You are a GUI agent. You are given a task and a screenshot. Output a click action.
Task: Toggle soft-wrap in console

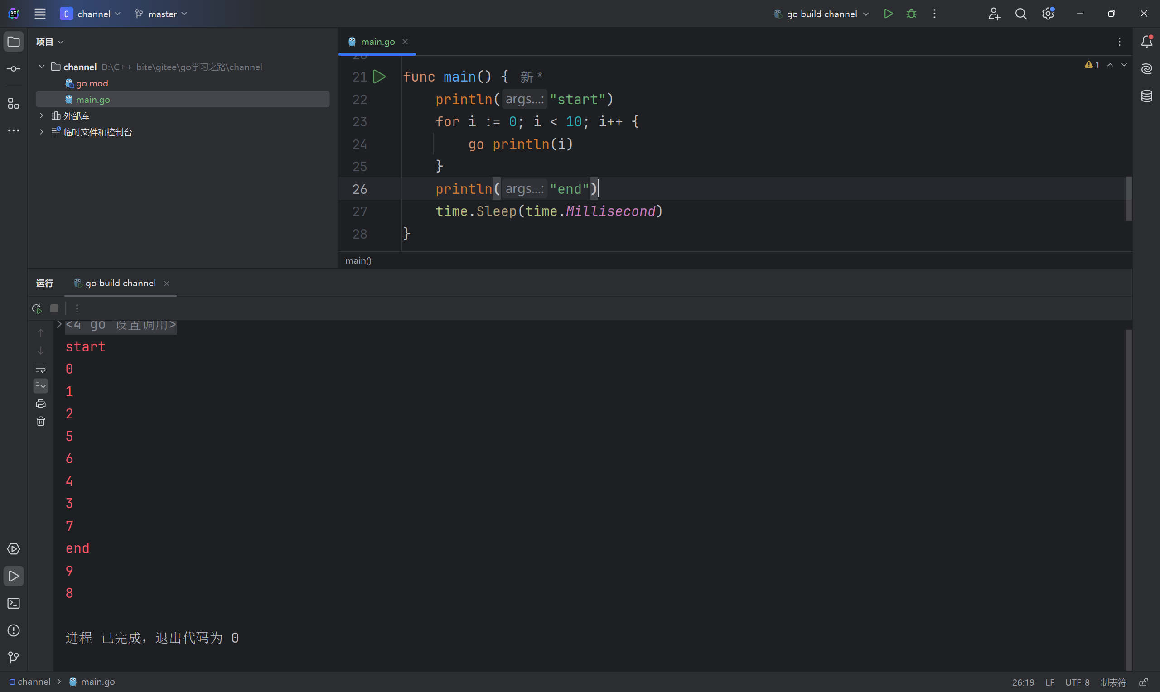(x=41, y=368)
